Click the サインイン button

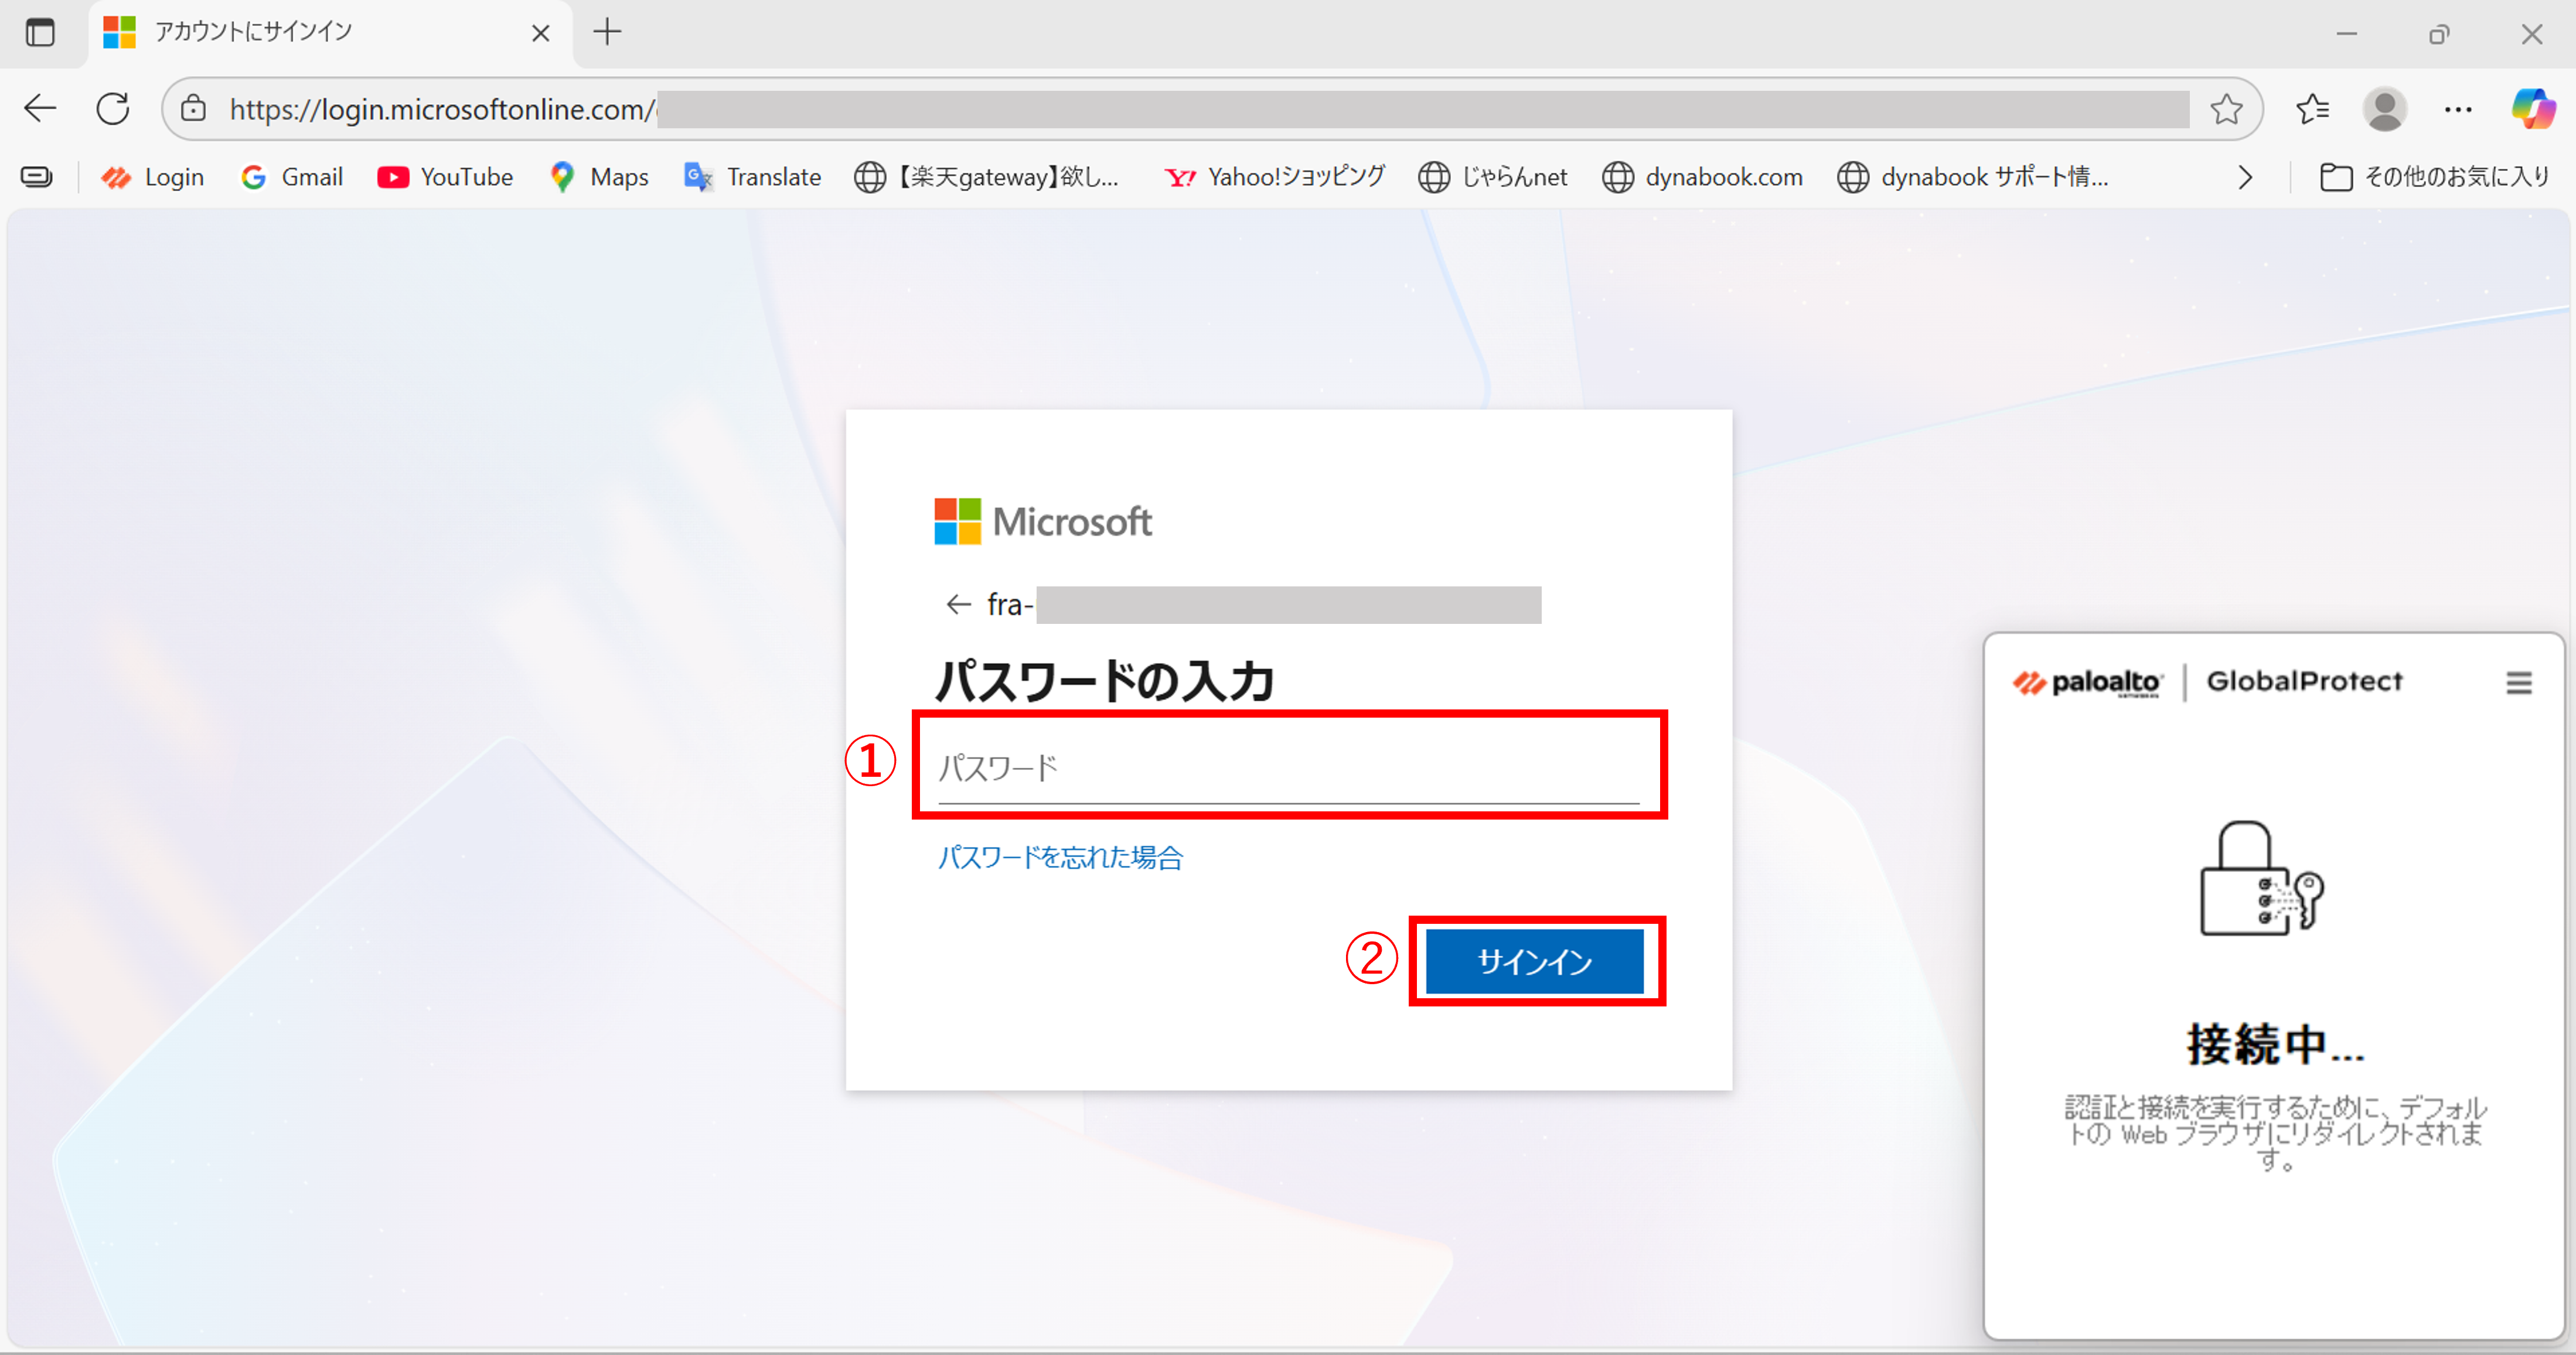point(1534,961)
